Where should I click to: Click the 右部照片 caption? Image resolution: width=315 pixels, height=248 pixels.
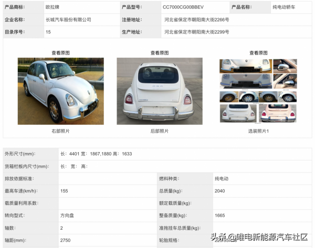point(61,131)
